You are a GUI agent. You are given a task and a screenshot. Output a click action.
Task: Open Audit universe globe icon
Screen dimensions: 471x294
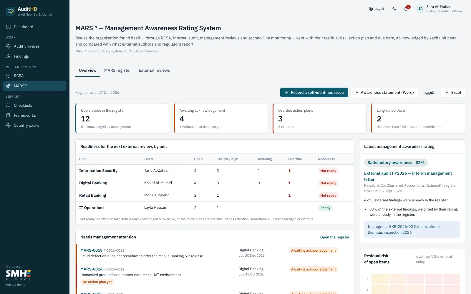point(8,46)
